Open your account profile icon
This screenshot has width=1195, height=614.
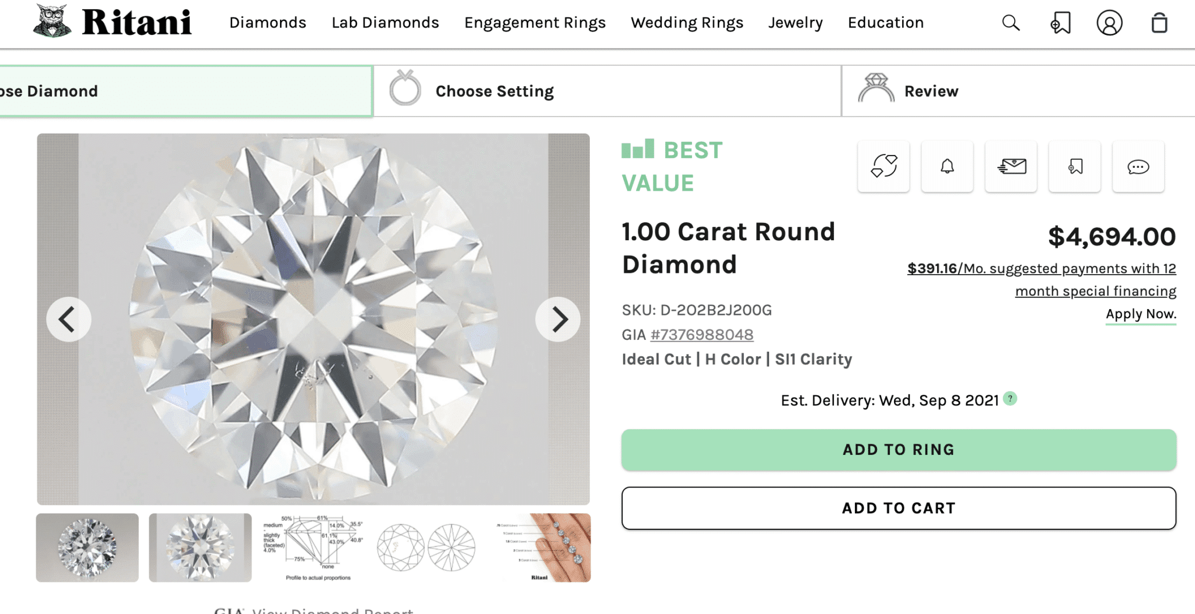(1109, 23)
